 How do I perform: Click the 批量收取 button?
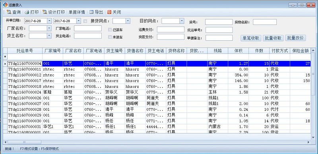pos(273,38)
